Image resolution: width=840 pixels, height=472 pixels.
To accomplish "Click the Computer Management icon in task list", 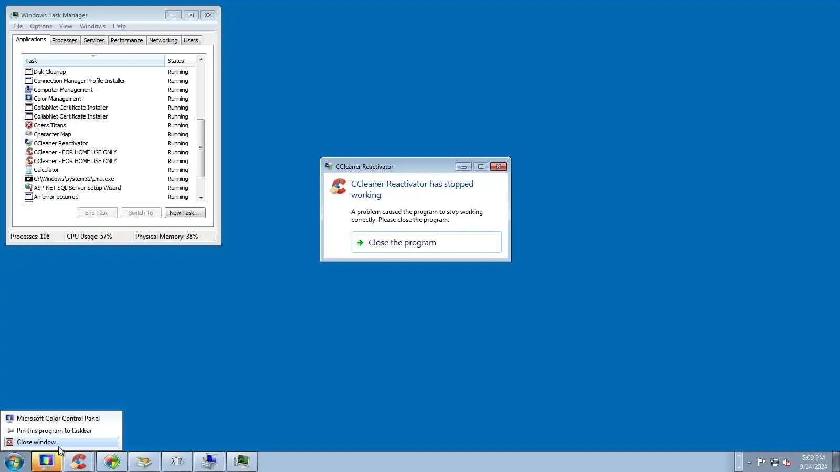I will point(29,90).
